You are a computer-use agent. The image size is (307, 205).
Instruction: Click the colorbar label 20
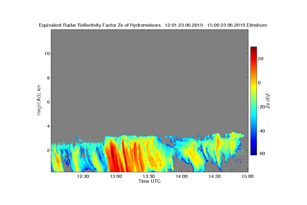pyautogui.click(x=261, y=59)
